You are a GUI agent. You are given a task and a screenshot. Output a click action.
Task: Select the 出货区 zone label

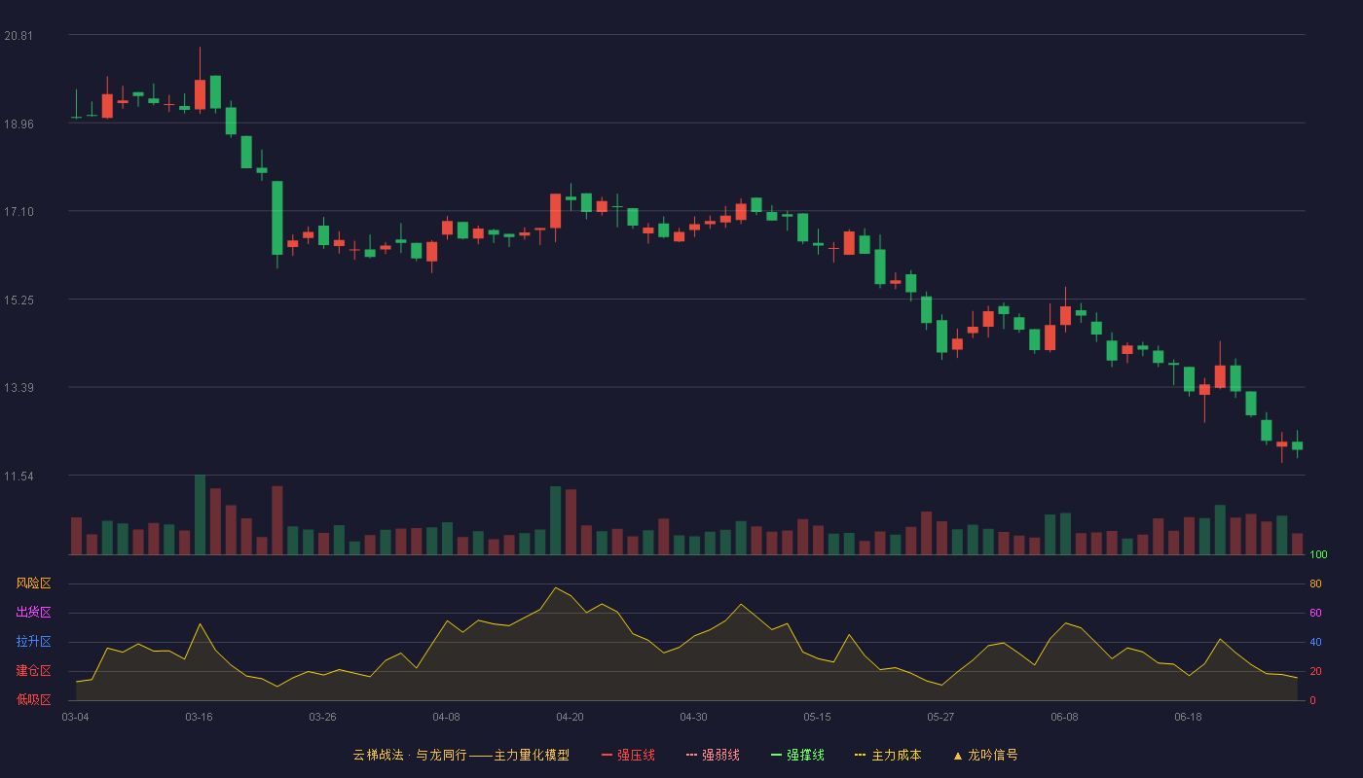click(33, 613)
